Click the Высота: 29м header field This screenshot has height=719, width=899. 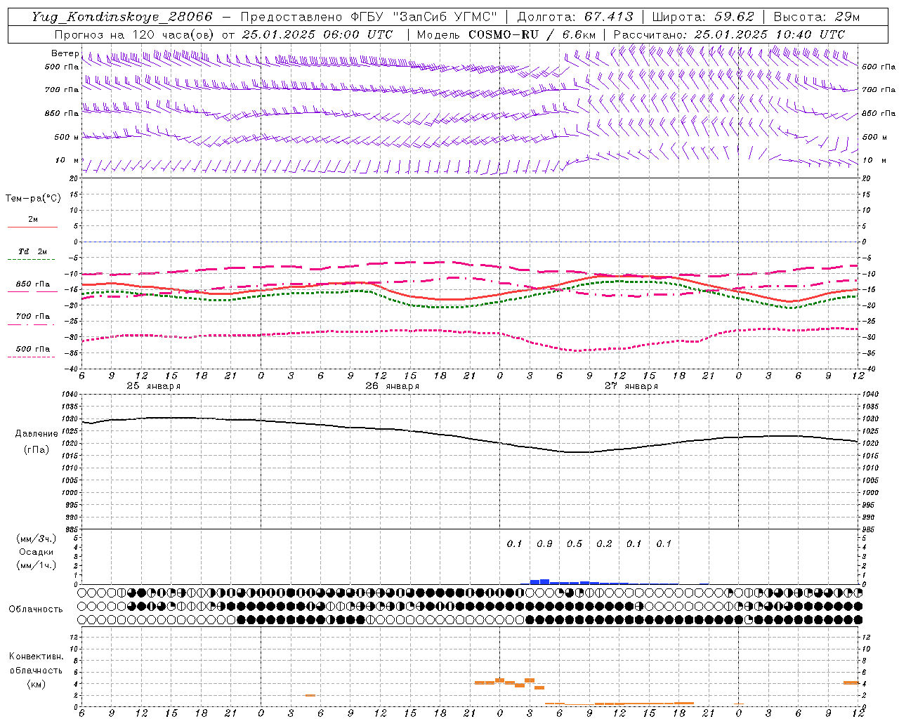tap(817, 17)
